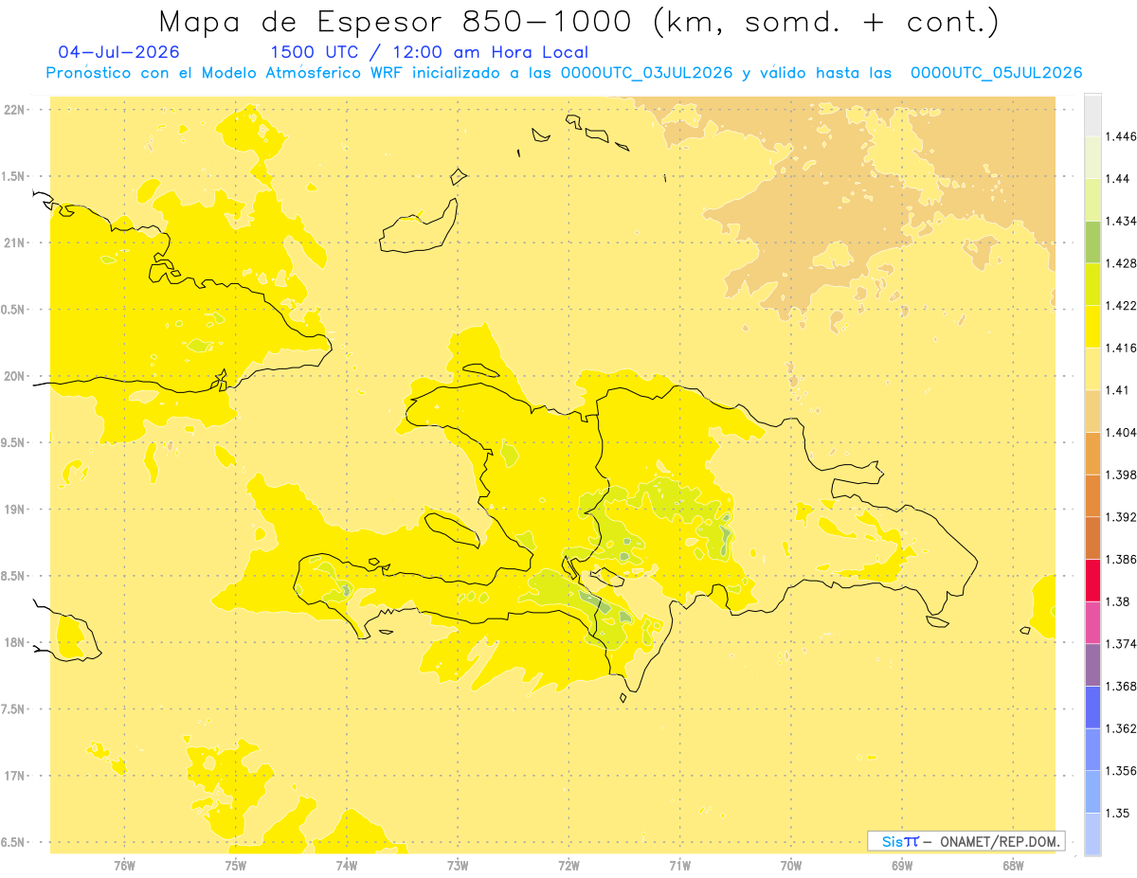The image size is (1137, 878).
Task: Click the longitude tick label '76W'
Action: click(x=124, y=865)
